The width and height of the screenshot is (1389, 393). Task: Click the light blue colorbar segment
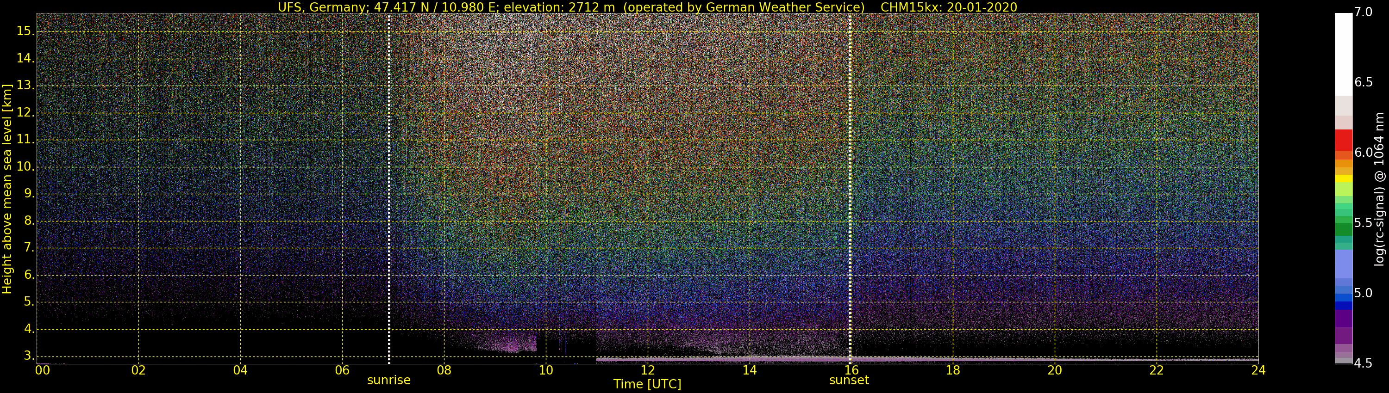click(x=1343, y=264)
